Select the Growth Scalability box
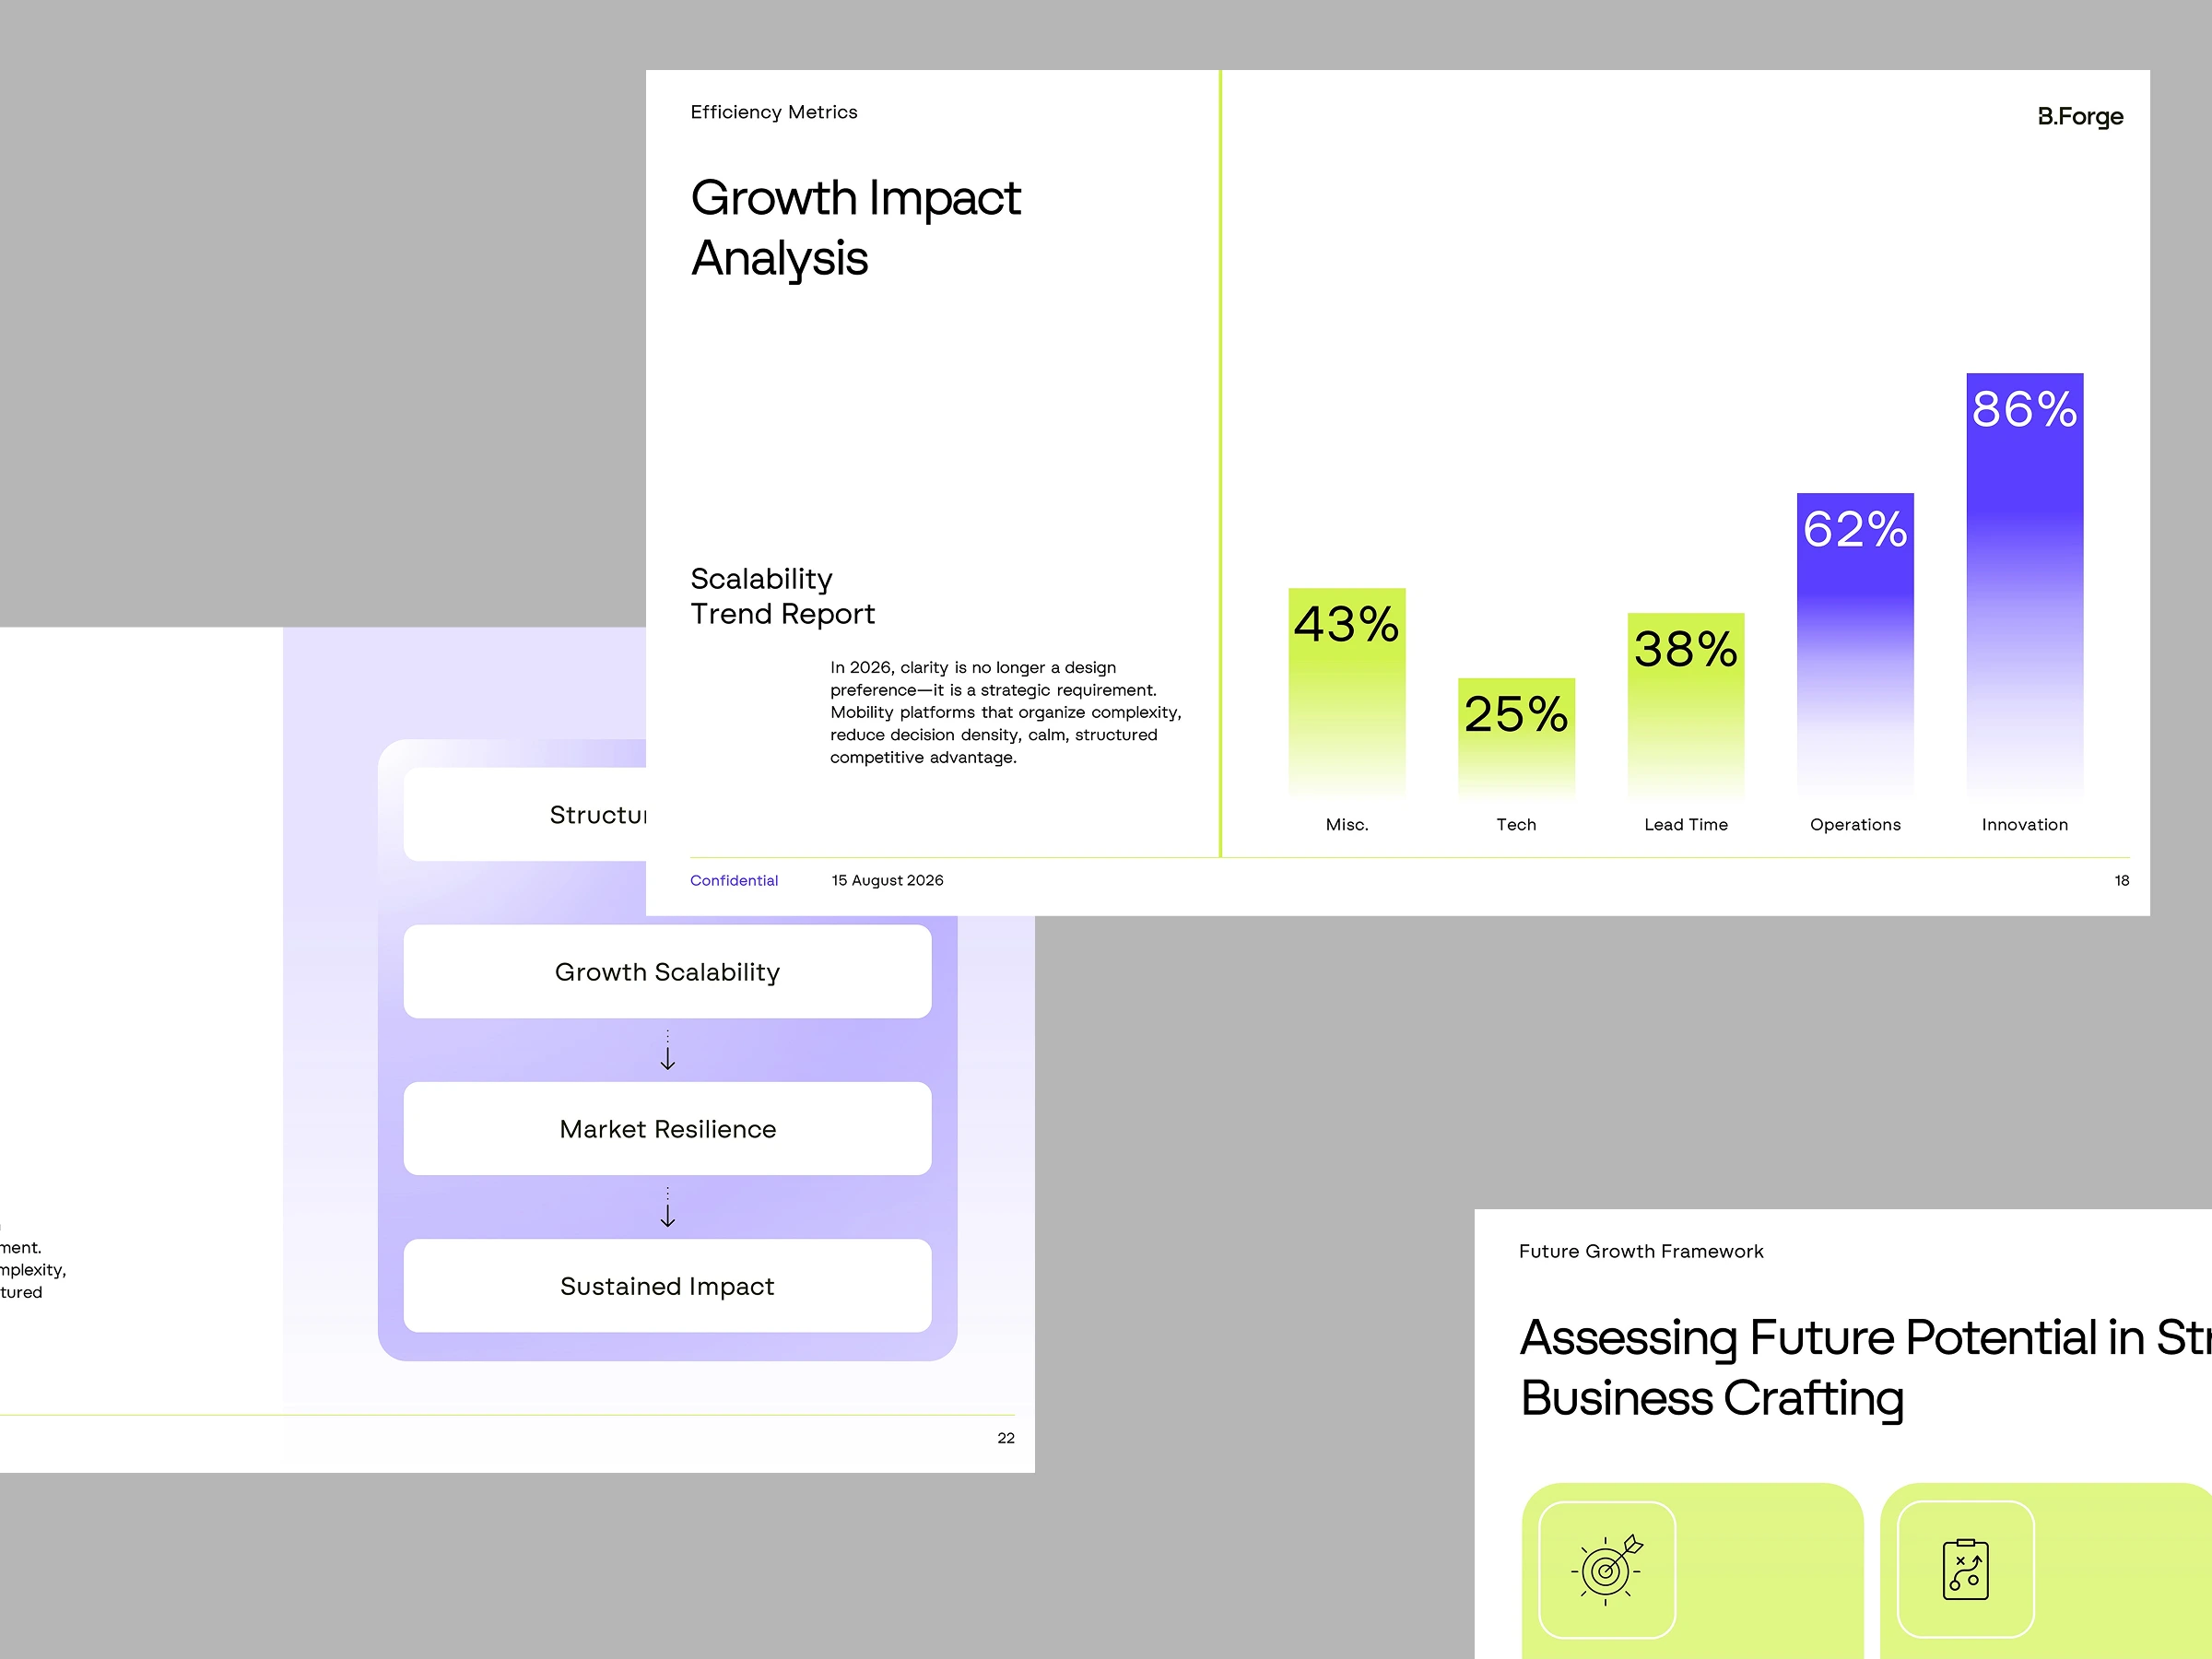Screen dimensions: 2212x1659 [667, 972]
